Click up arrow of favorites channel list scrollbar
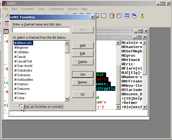Screen dimensions: 172x140 67,43
